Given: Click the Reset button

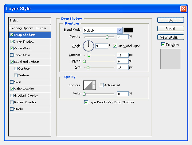Looking at the screenshot, I should 170,29.
